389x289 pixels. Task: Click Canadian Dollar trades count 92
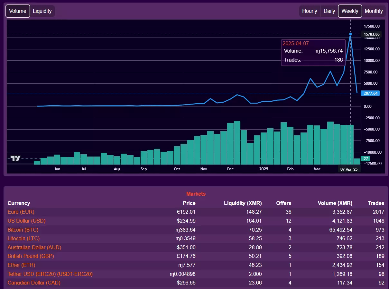point(381,283)
